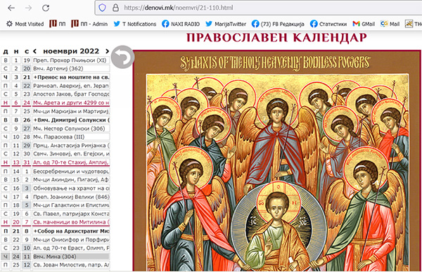Open the CG Mail bookmark
The width and height of the screenshot is (422, 272).
pyautogui.click(x=390, y=24)
